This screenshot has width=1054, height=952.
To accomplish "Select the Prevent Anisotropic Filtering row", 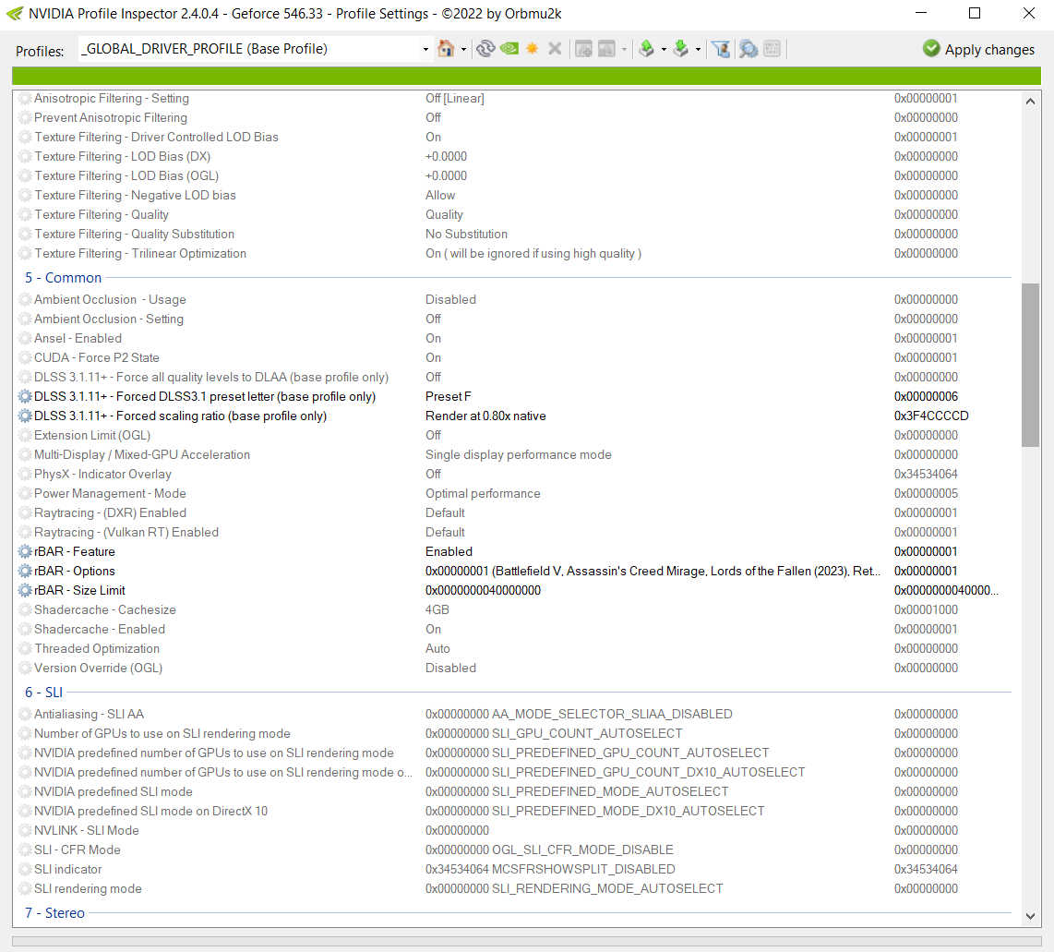I will 514,117.
